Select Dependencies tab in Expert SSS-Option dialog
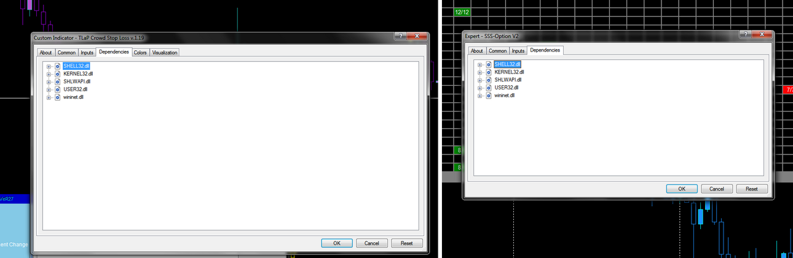Image resolution: width=793 pixels, height=258 pixels. pyautogui.click(x=545, y=50)
